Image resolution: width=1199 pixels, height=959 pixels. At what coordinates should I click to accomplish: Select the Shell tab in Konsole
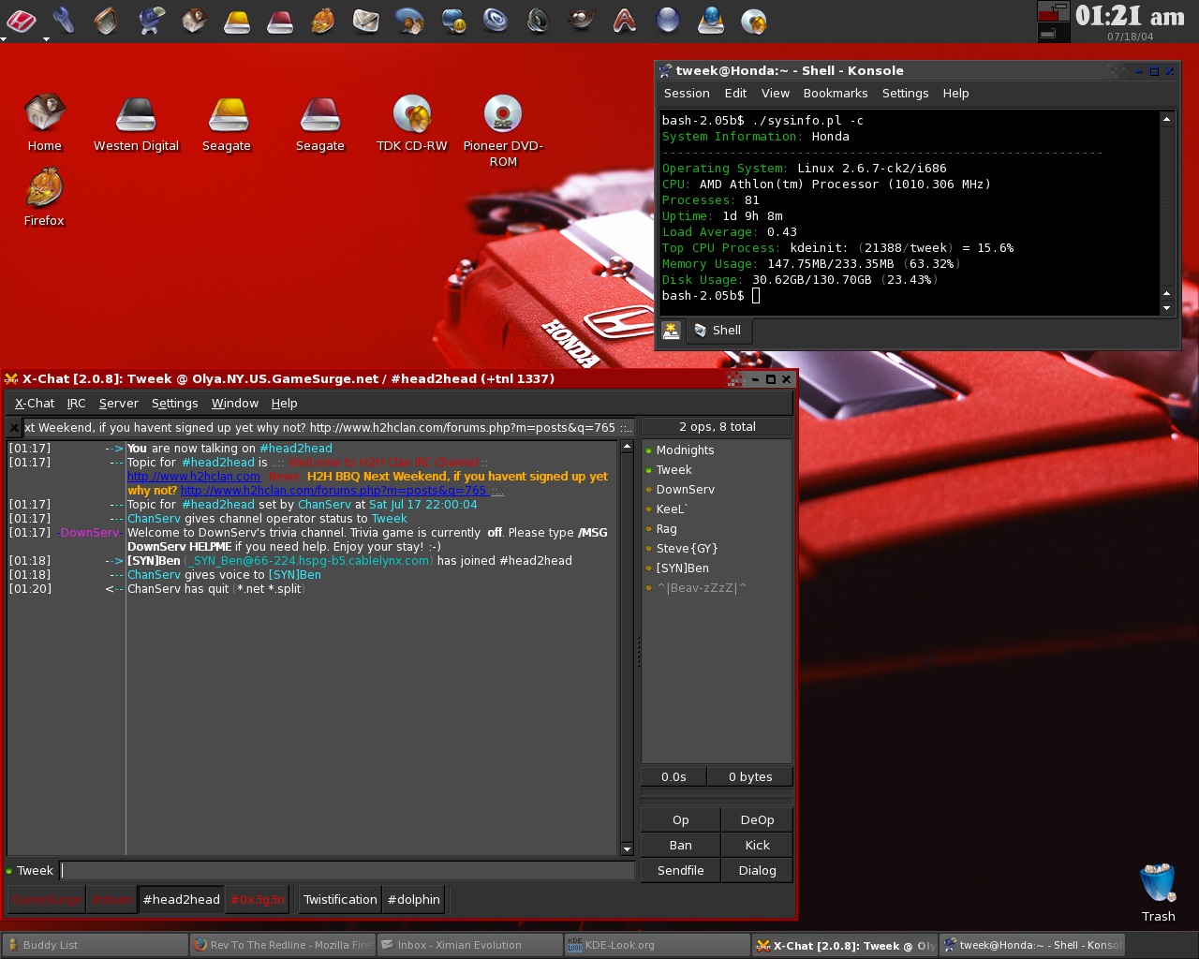click(x=718, y=331)
